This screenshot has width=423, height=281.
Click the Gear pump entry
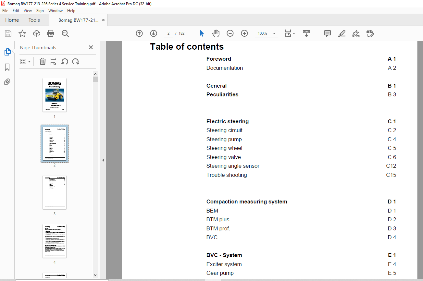pos(220,273)
